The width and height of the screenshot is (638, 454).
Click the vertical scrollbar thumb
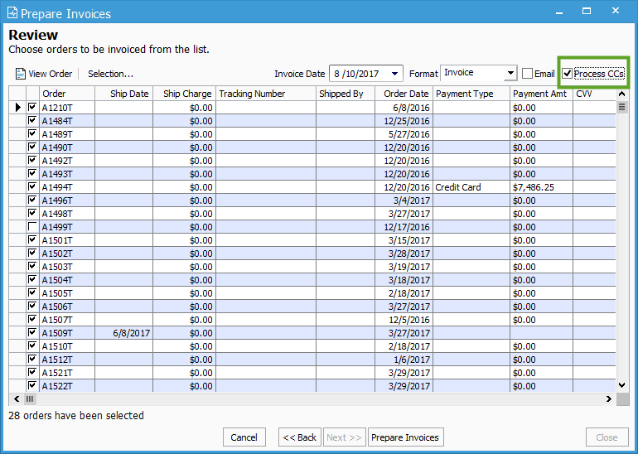(622, 108)
